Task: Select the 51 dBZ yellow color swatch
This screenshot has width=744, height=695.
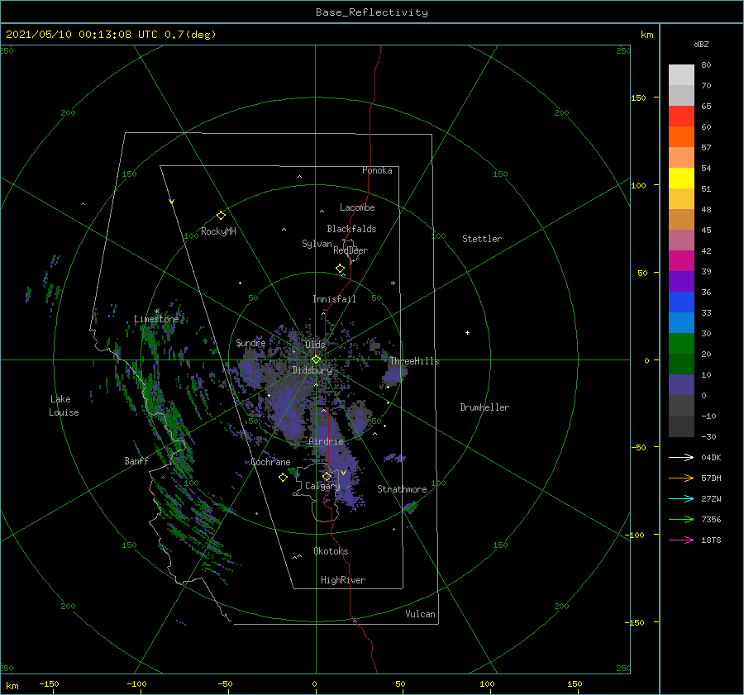Action: point(681,178)
